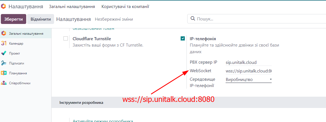Open the Calendar module icon
The image size is (326, 122).
tap(4, 43)
